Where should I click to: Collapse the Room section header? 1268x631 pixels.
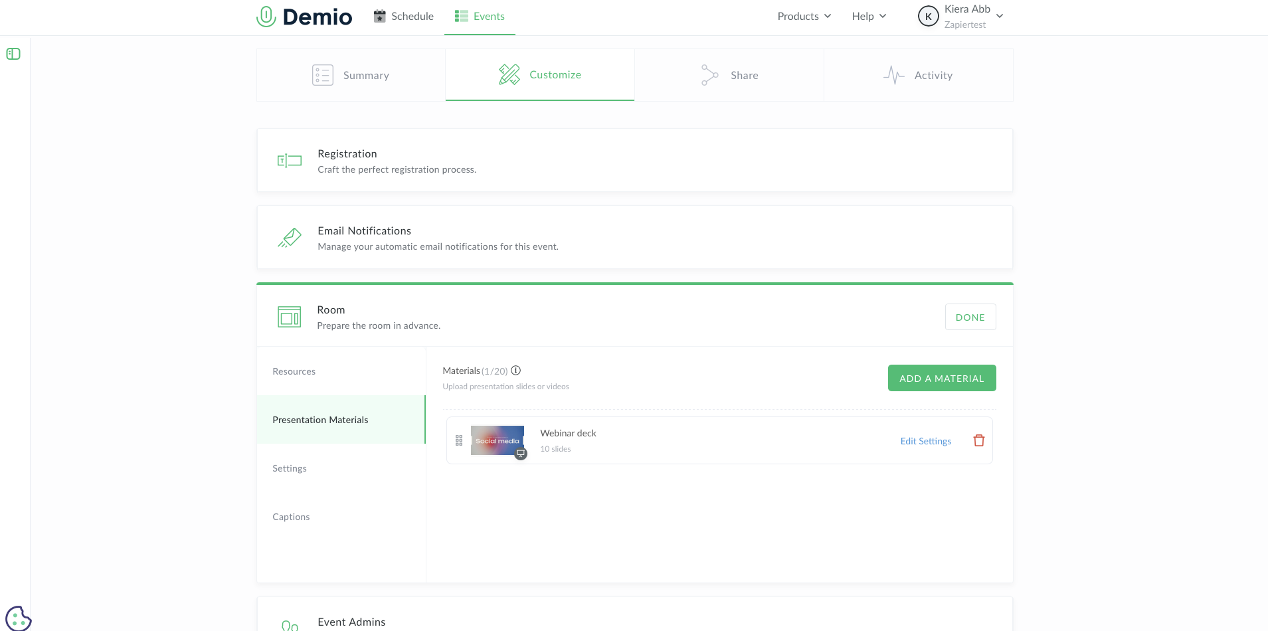click(x=635, y=317)
